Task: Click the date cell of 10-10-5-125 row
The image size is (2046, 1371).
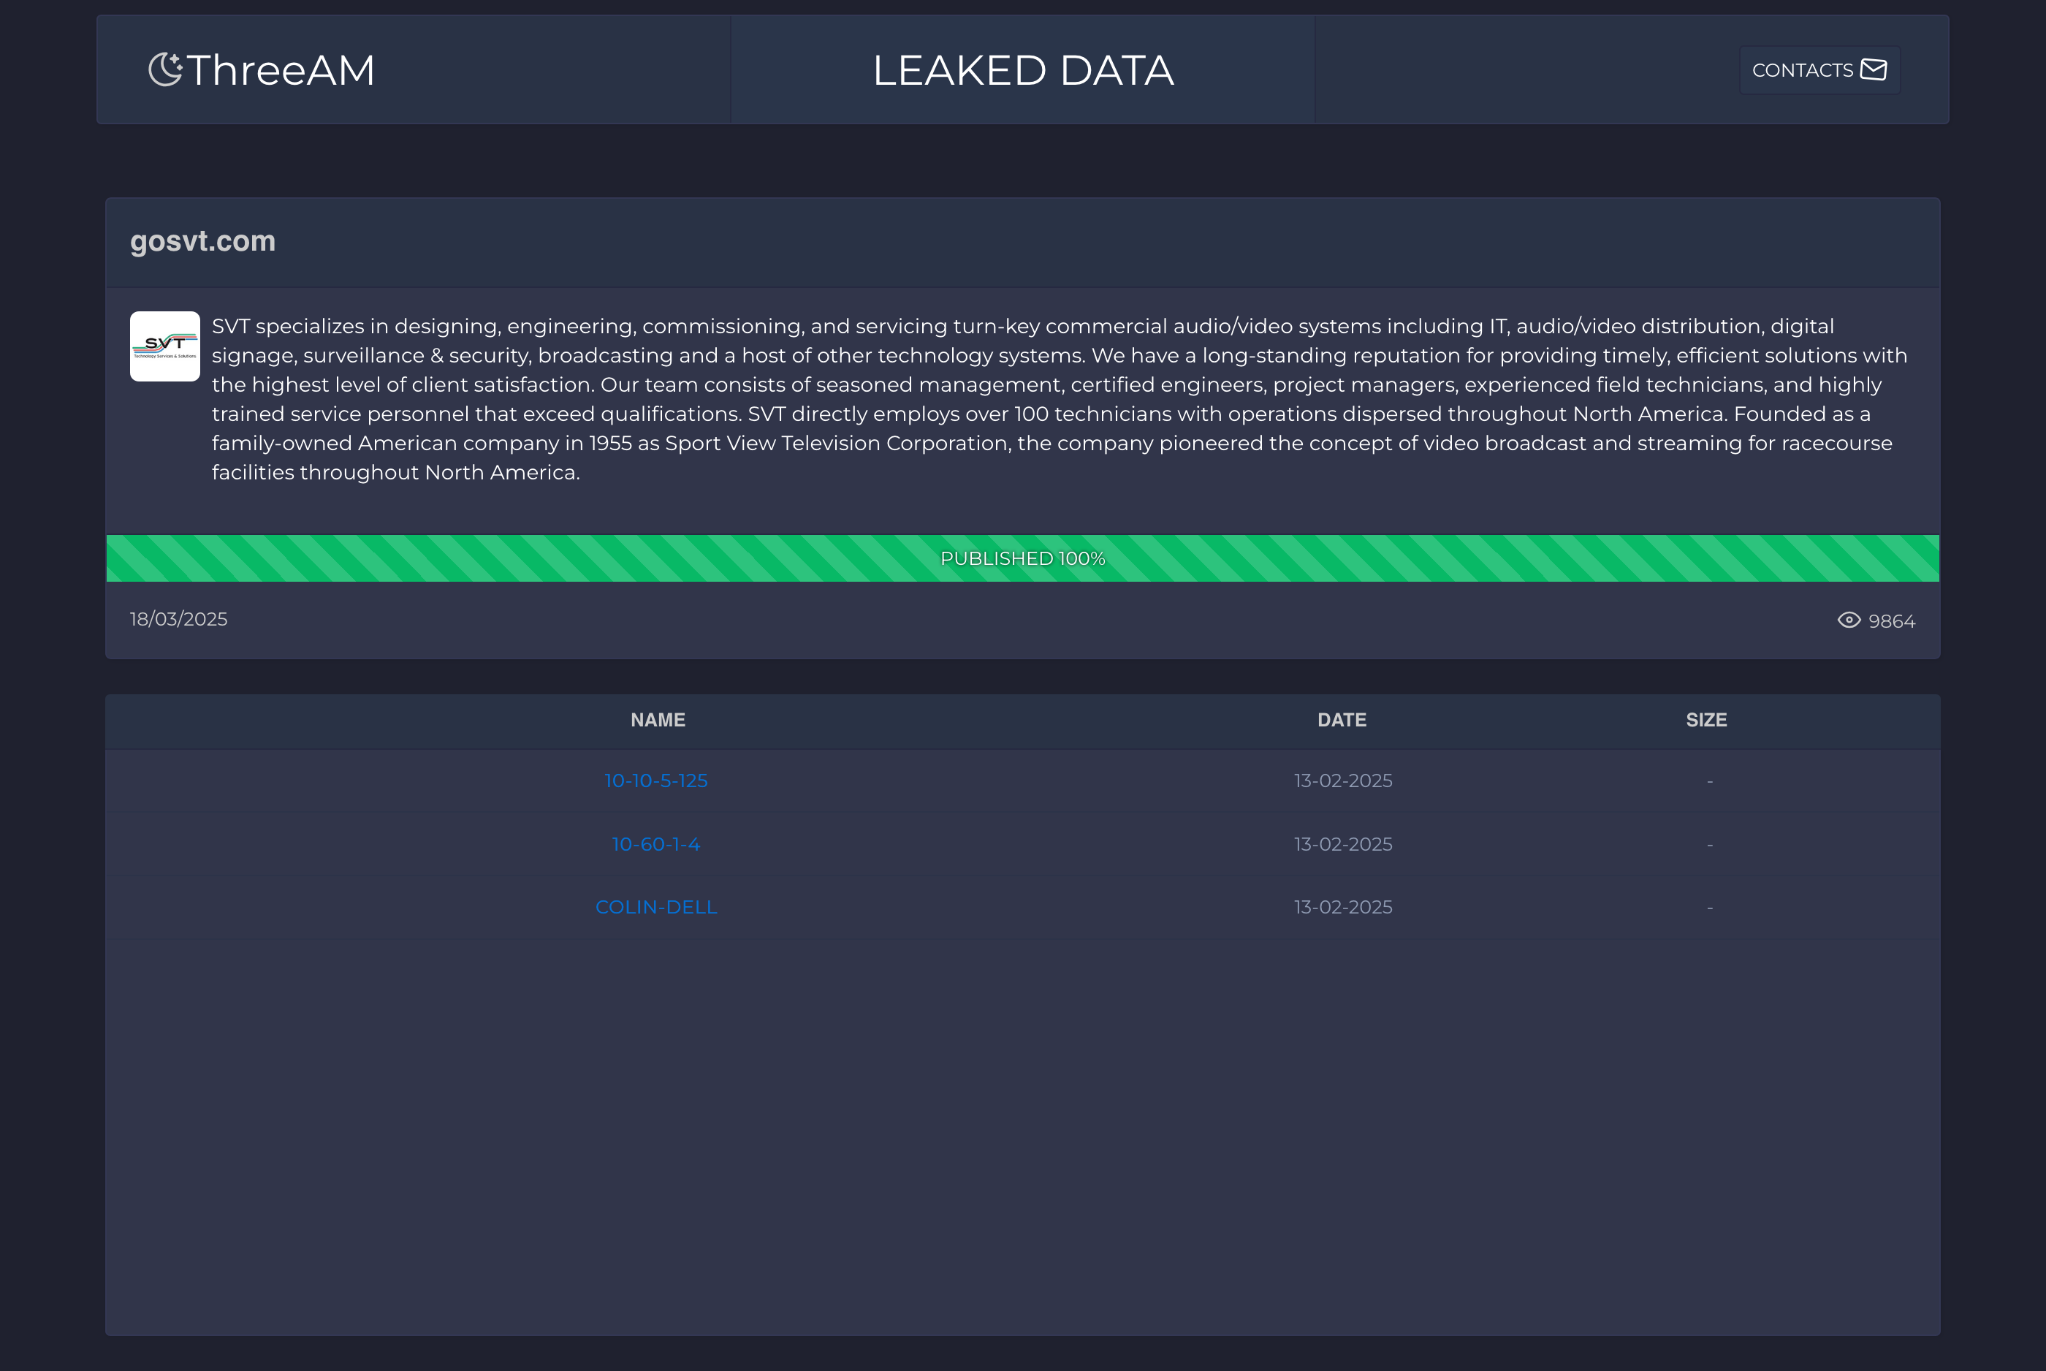Action: (x=1343, y=781)
